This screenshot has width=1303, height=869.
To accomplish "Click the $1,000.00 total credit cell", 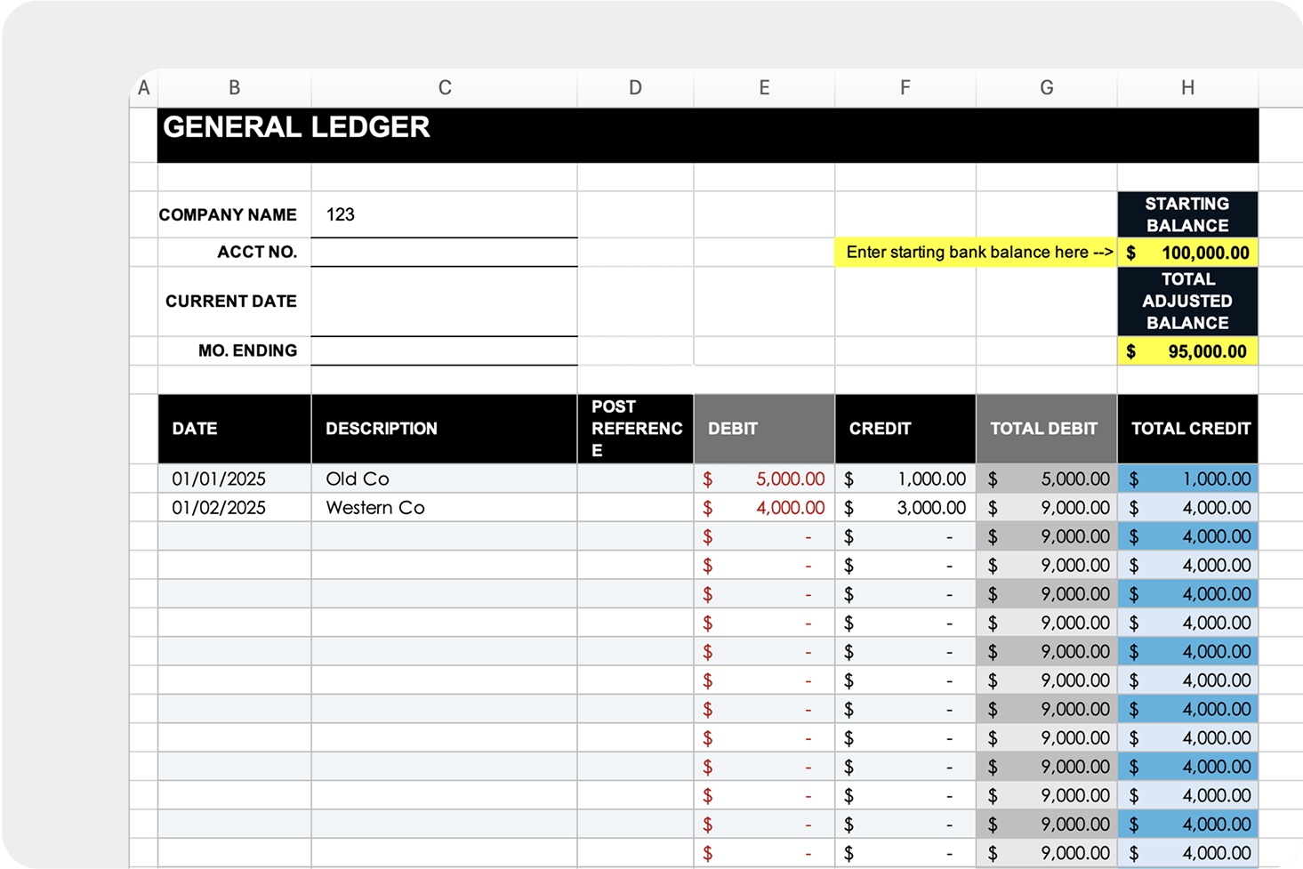I will pyautogui.click(x=1187, y=479).
